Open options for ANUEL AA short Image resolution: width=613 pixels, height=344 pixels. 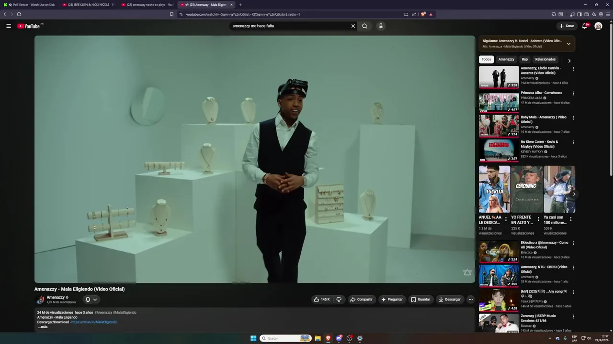[506, 219]
